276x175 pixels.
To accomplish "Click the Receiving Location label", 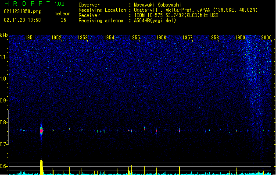I will [x=102, y=10].
